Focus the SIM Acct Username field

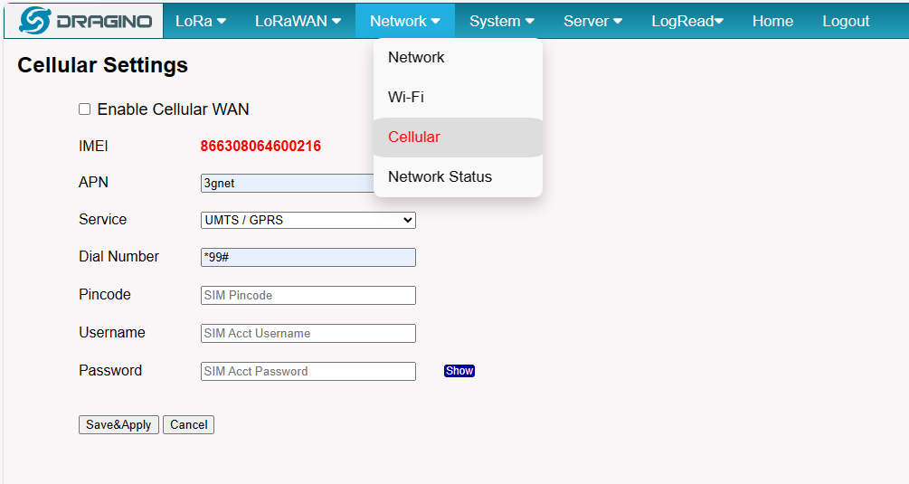(x=308, y=333)
